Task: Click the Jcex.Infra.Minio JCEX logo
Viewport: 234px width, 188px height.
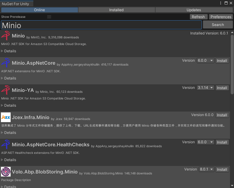Action: [x=6, y=117]
